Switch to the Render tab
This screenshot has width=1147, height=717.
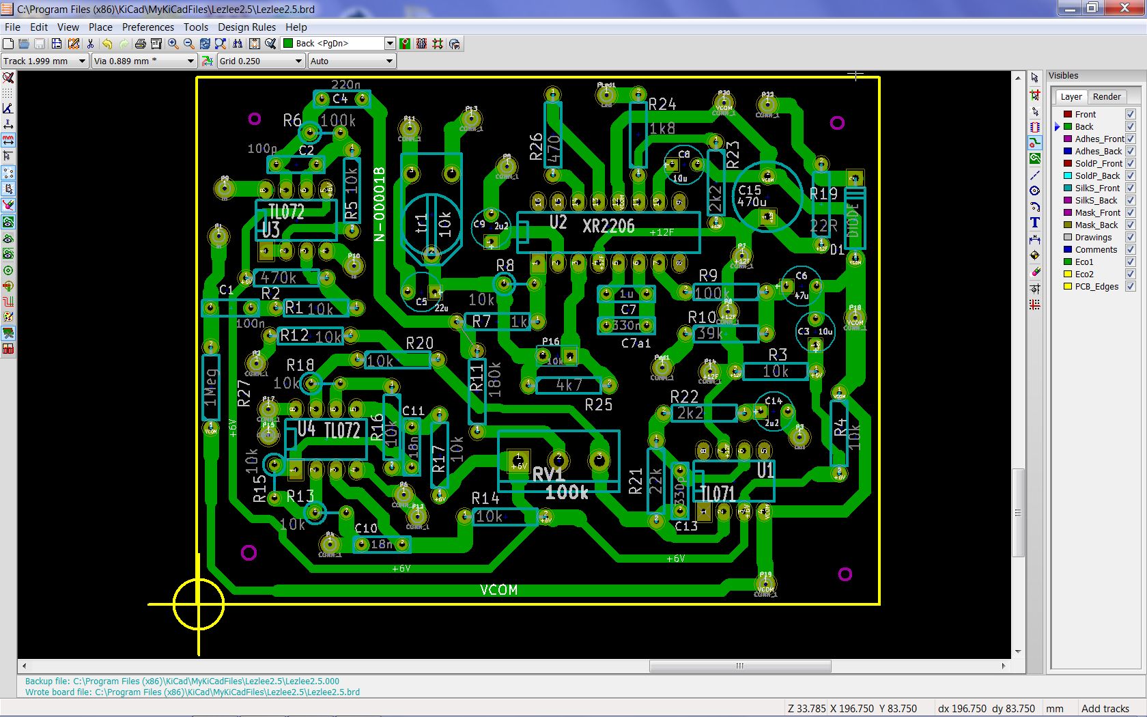click(x=1106, y=96)
